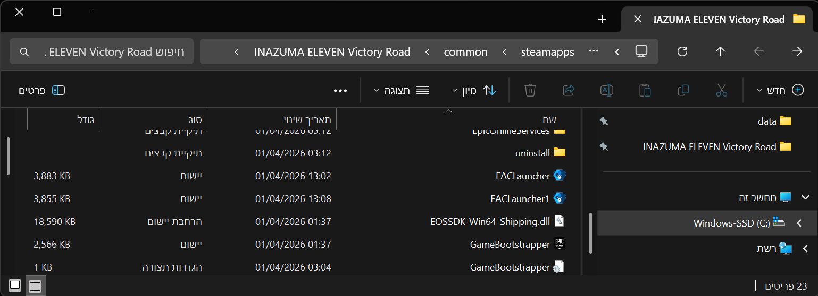
Task: Go up one folder level
Action: [x=720, y=51]
